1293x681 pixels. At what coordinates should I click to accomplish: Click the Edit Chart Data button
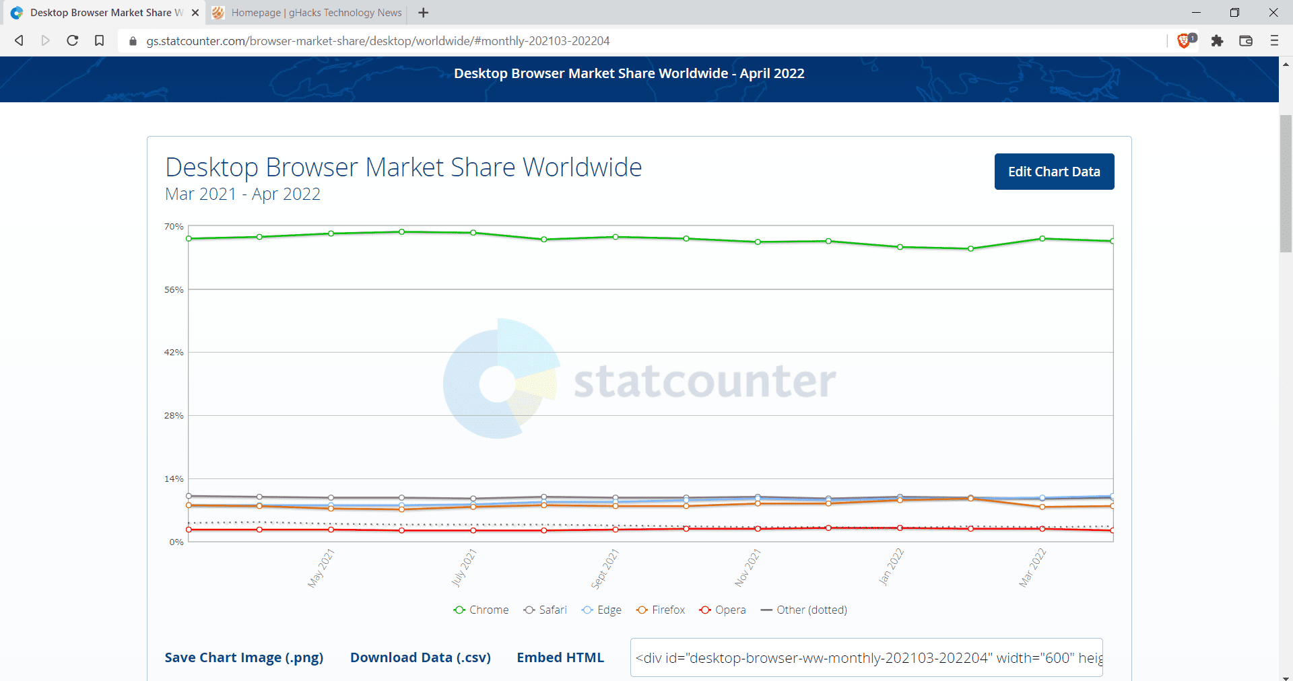pos(1053,172)
